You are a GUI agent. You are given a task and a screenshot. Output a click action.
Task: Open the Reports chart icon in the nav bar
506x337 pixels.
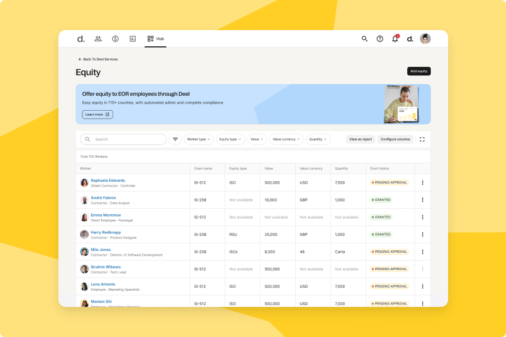click(x=133, y=39)
